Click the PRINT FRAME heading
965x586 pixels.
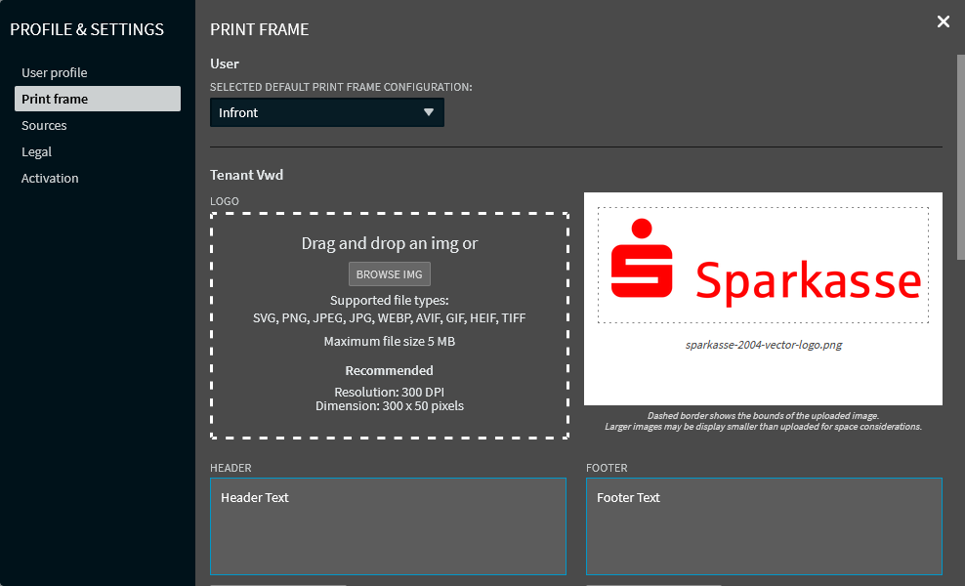tap(260, 29)
